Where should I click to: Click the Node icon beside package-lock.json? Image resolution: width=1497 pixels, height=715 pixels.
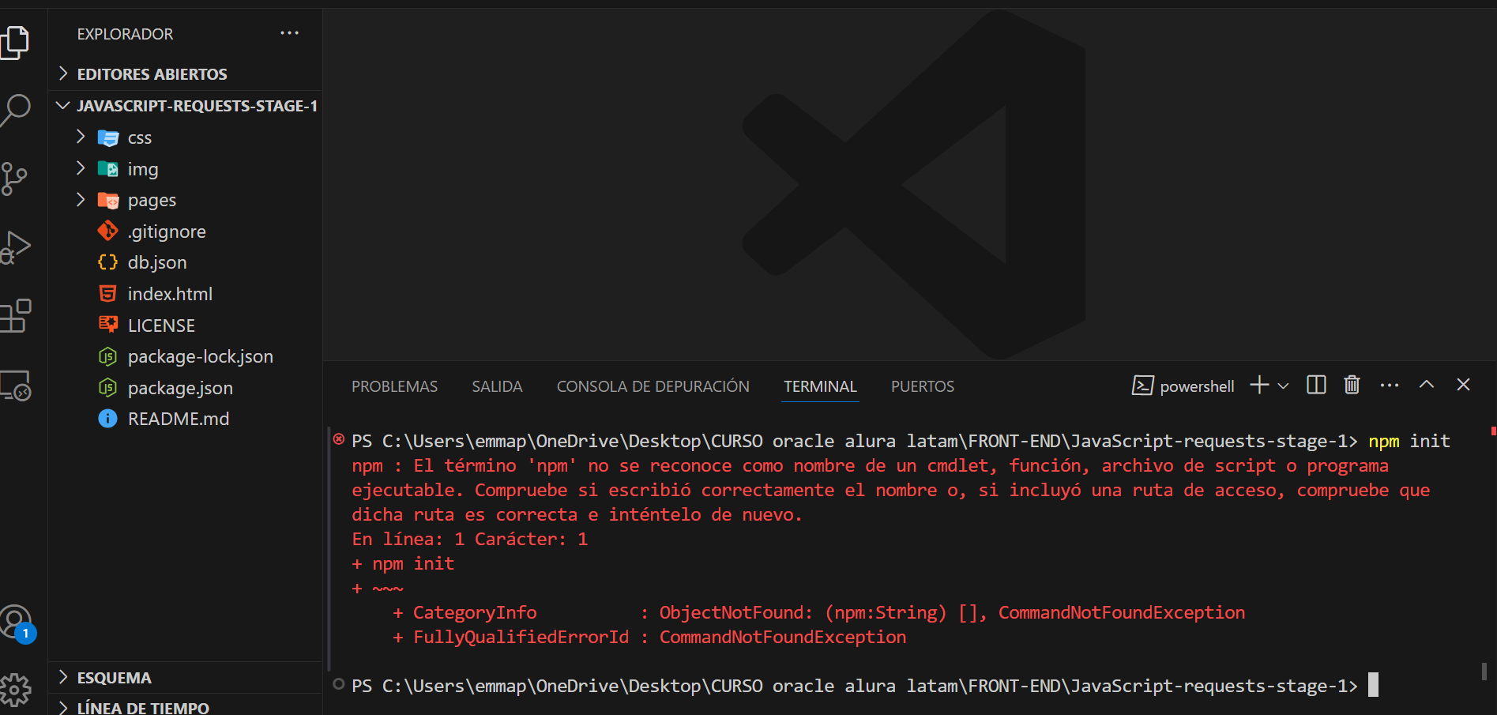pyautogui.click(x=107, y=356)
